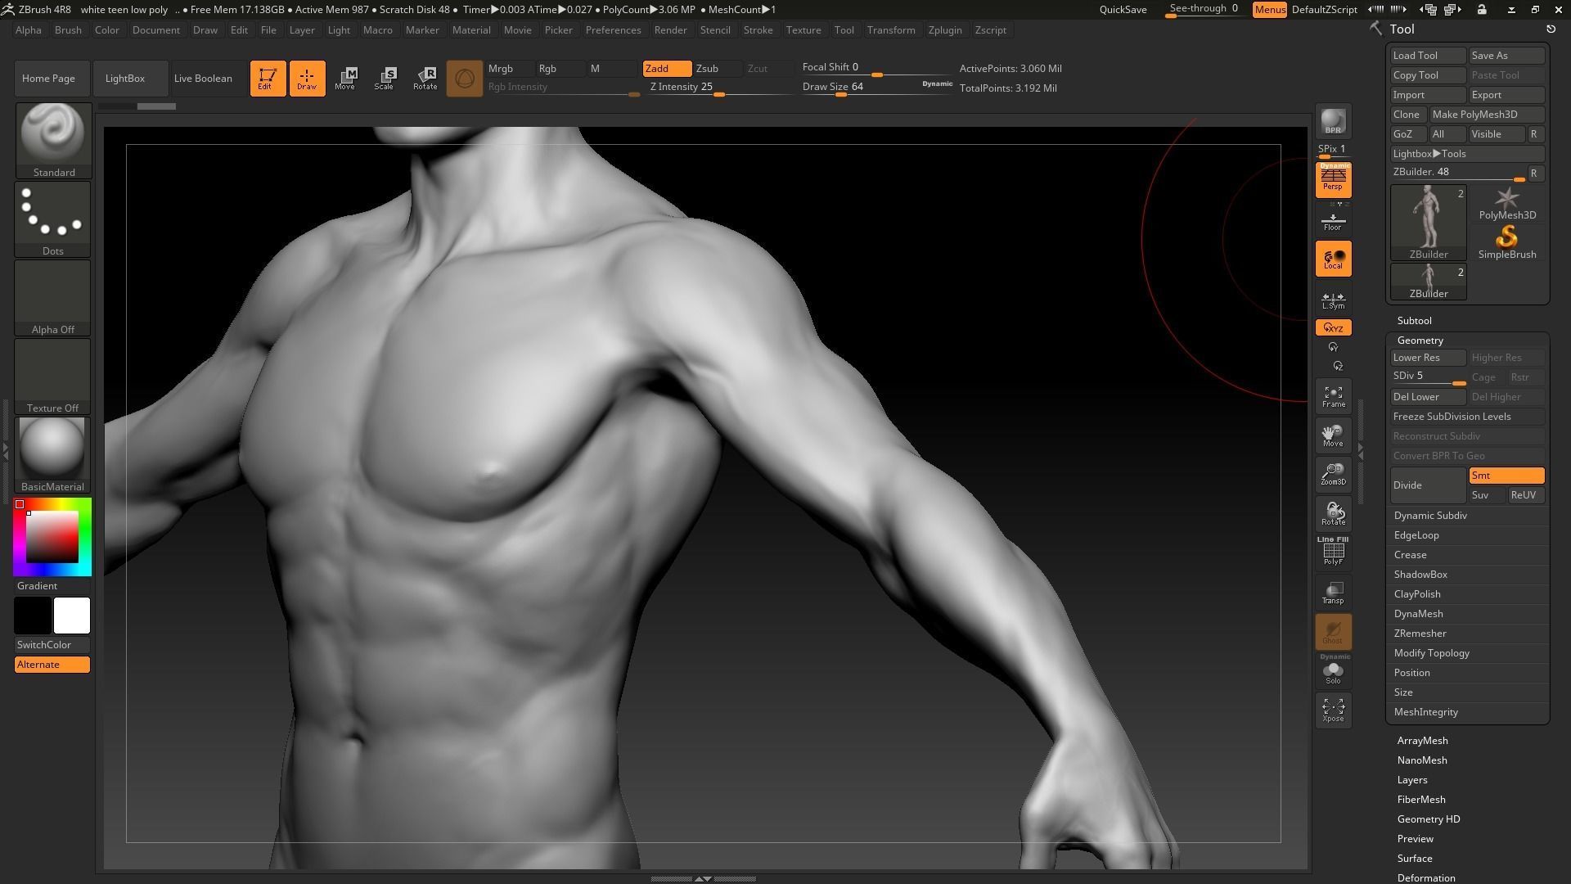This screenshot has height=884, width=1571.
Task: Select the Scale tool in top shelf
Action: tap(385, 79)
